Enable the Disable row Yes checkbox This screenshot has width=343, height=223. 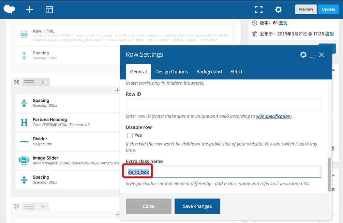click(x=130, y=135)
